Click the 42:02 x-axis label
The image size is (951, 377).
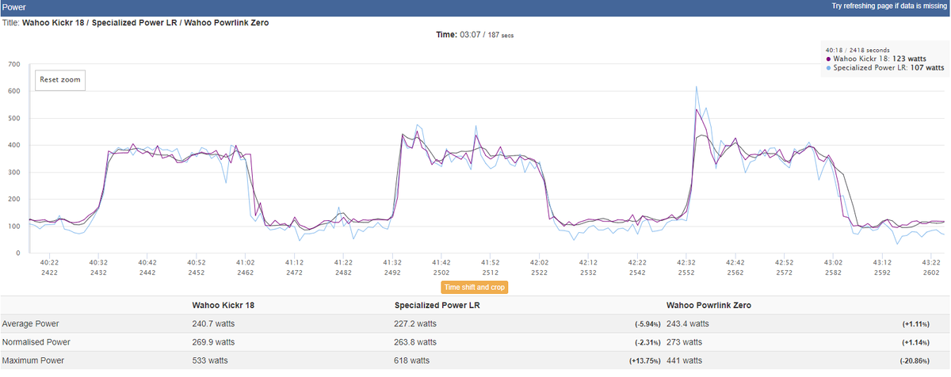(x=539, y=261)
